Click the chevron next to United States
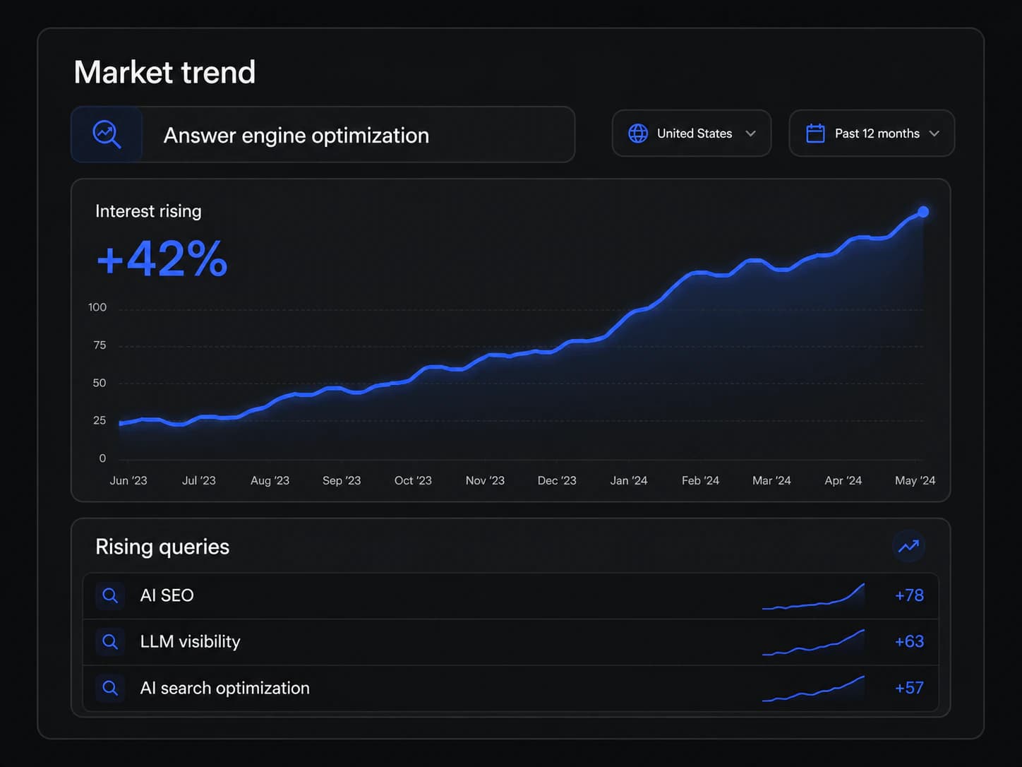 (750, 133)
